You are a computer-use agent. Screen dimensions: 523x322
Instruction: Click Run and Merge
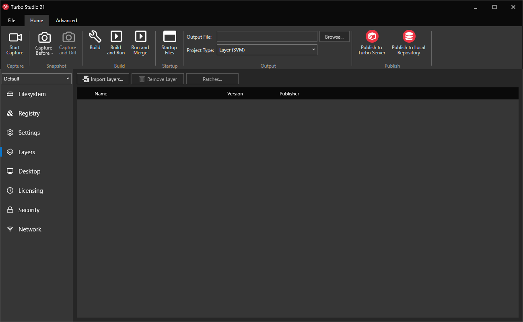coord(140,42)
